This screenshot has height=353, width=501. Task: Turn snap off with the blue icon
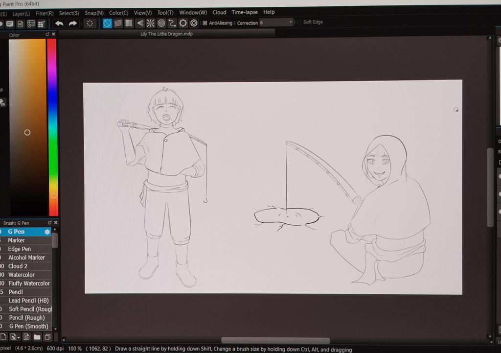[107, 23]
